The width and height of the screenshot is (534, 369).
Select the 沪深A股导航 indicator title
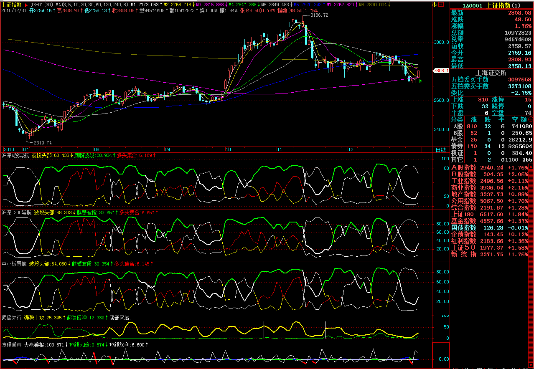(x=15, y=155)
